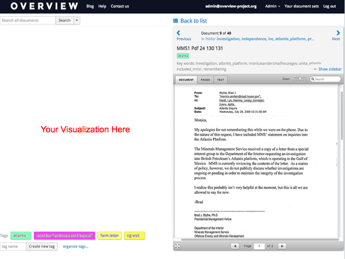Screen dimensions: 345x259
Task: Click Document 9 of 40 text
Action: tap(216, 33)
